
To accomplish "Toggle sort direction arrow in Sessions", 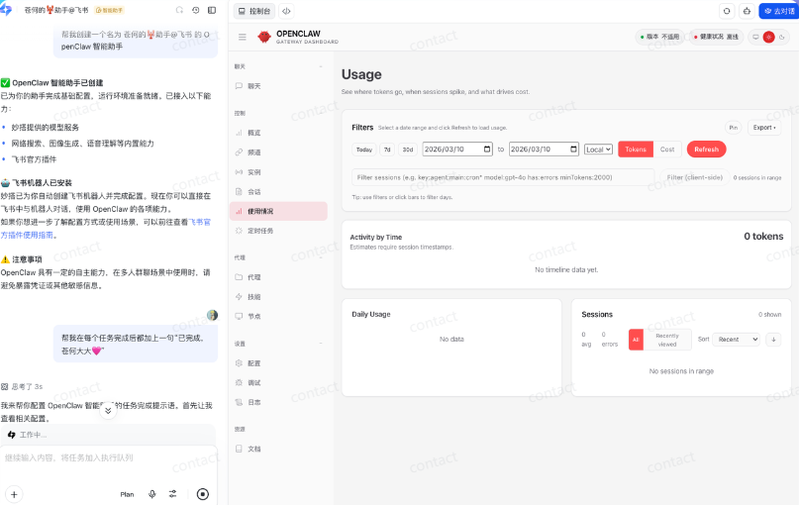I will tap(773, 340).
